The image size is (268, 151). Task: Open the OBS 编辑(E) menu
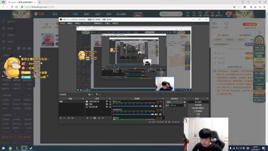[70, 23]
